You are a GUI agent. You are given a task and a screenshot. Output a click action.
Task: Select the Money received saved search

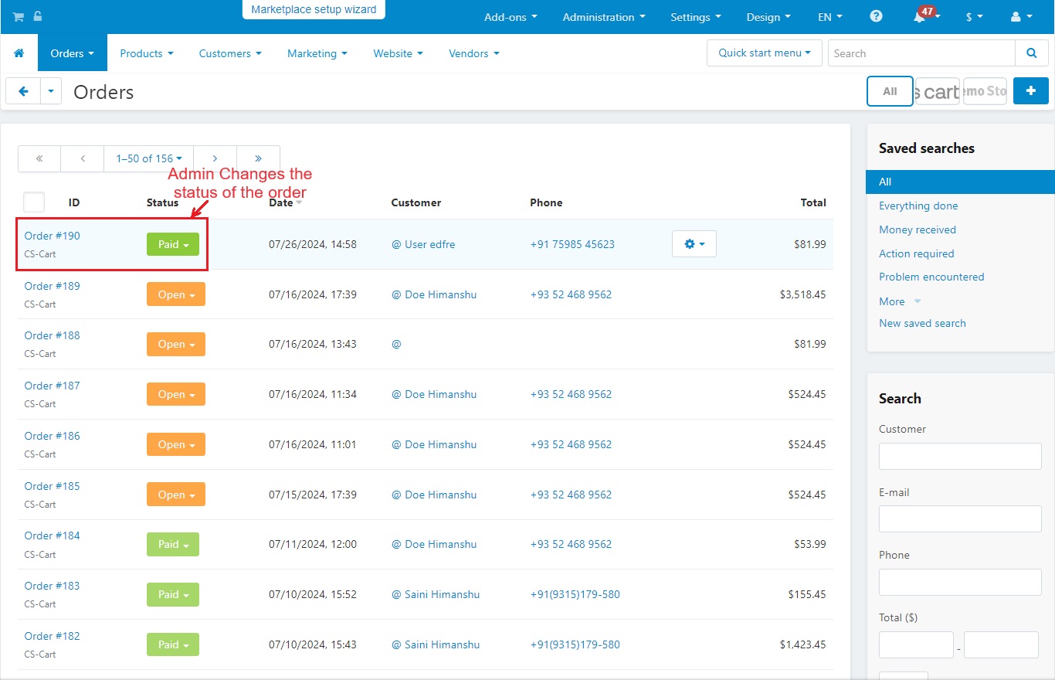click(917, 229)
